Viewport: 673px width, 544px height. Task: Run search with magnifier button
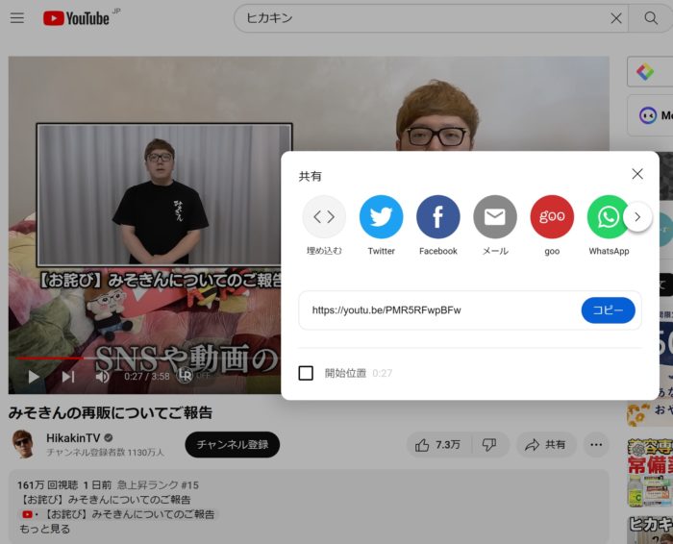tap(651, 18)
